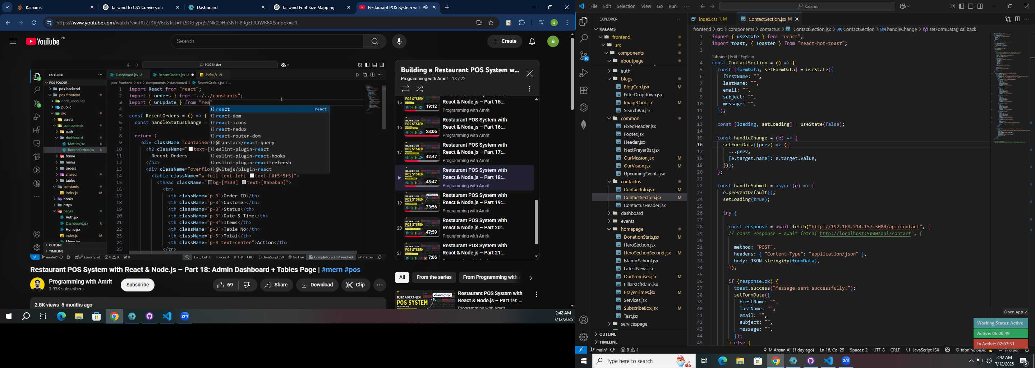Toggle VS Code bottom panel
The image size is (1035, 368).
pos(971,6)
